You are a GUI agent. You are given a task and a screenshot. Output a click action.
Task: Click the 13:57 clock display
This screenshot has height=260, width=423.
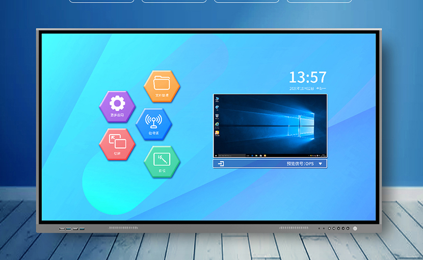[x=308, y=77]
